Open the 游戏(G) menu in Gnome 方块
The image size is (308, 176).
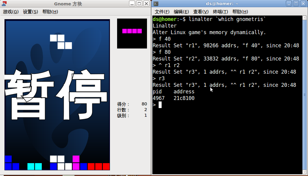point(11,12)
